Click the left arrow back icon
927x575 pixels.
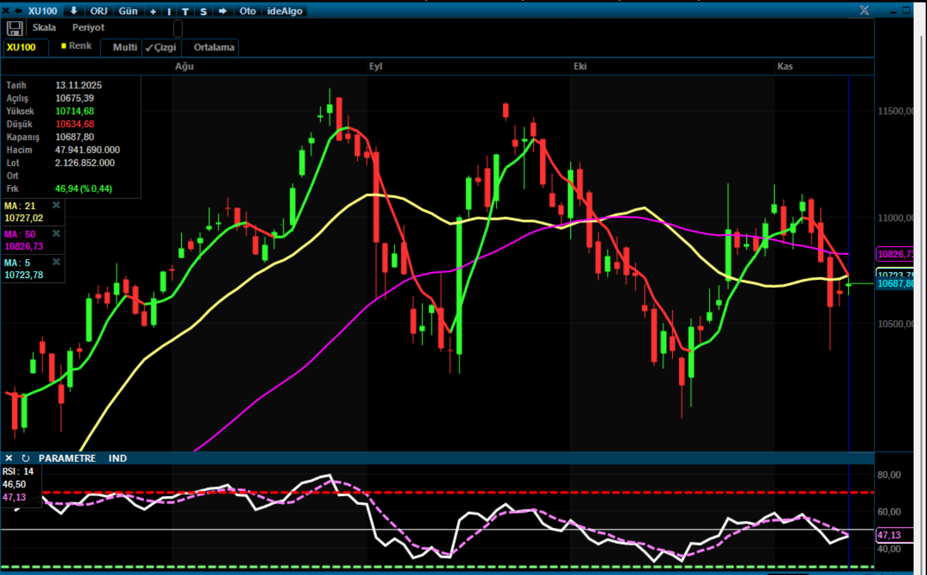[18, 11]
